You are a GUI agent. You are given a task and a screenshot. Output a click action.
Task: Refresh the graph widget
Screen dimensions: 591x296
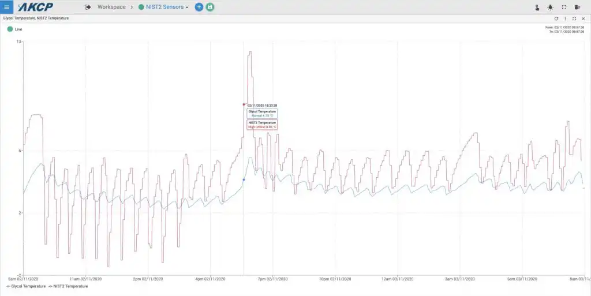[x=556, y=18]
